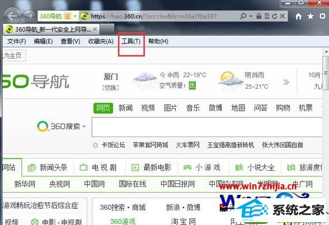Select the 新闻 search category tab
Screen dimensions: 329x225
click(x=125, y=108)
